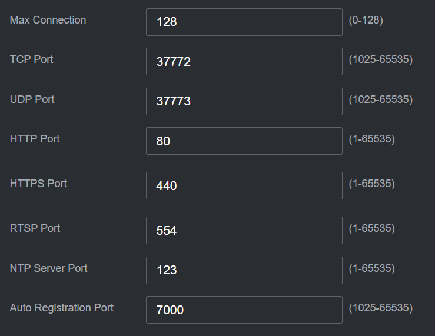Click the Max Connection label text
435x336 pixels.
[x=48, y=20]
